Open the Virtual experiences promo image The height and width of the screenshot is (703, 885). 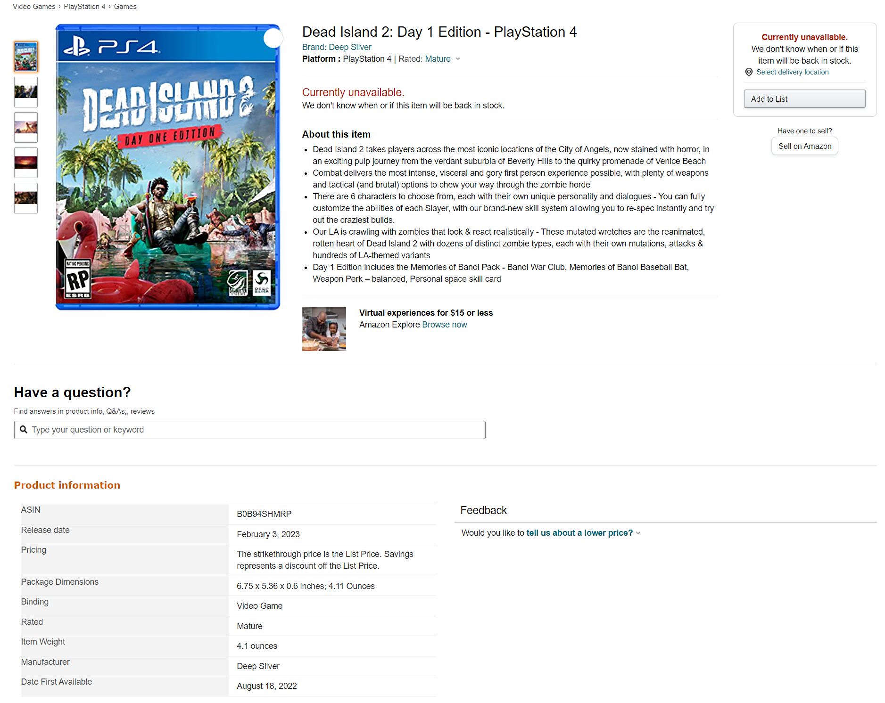(x=324, y=329)
